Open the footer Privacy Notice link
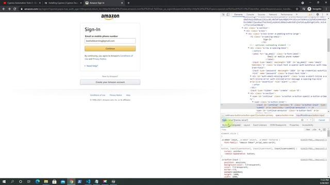This screenshot has width=330, height=185. [x=115, y=95]
